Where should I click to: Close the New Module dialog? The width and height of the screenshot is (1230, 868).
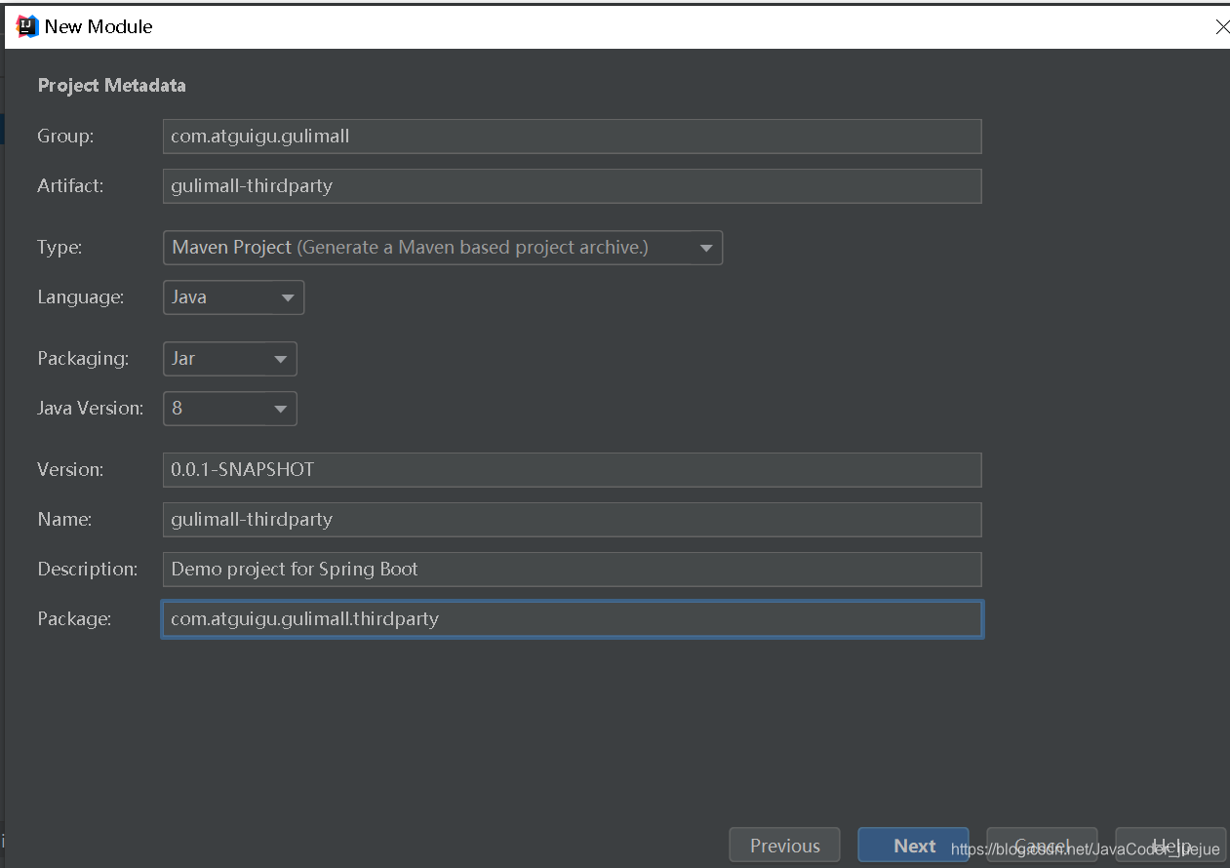[x=1221, y=27]
